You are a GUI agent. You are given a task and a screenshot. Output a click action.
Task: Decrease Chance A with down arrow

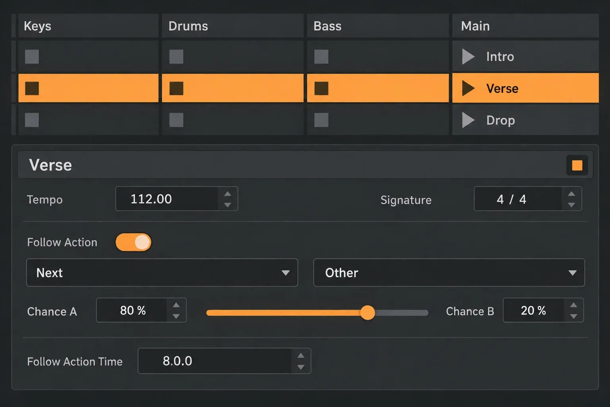click(x=176, y=316)
